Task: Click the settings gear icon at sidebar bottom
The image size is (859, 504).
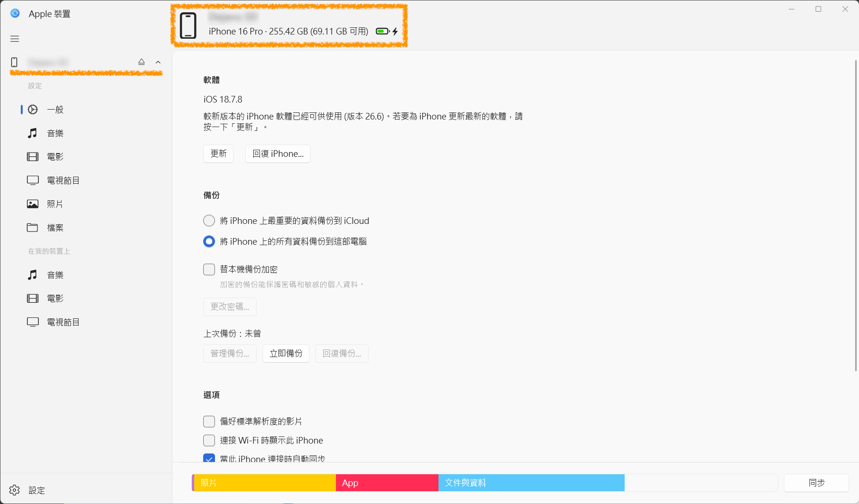Action: pyautogui.click(x=15, y=490)
